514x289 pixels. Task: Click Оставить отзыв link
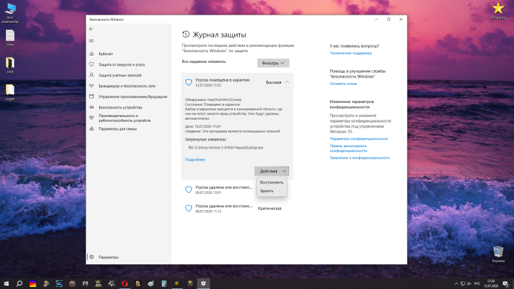coord(343,84)
